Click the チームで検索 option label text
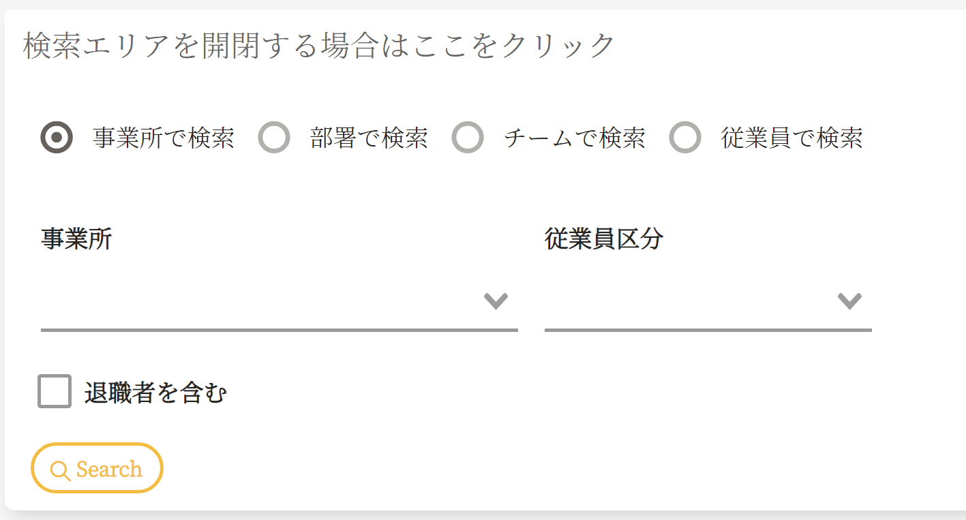Image resolution: width=966 pixels, height=520 pixels. click(574, 138)
